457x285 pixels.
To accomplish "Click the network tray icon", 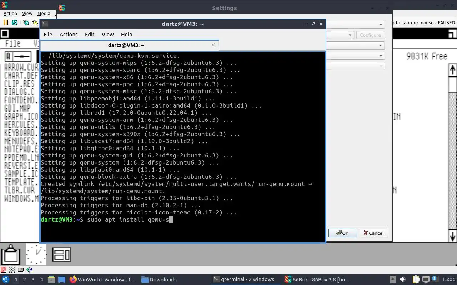I will point(426,279).
